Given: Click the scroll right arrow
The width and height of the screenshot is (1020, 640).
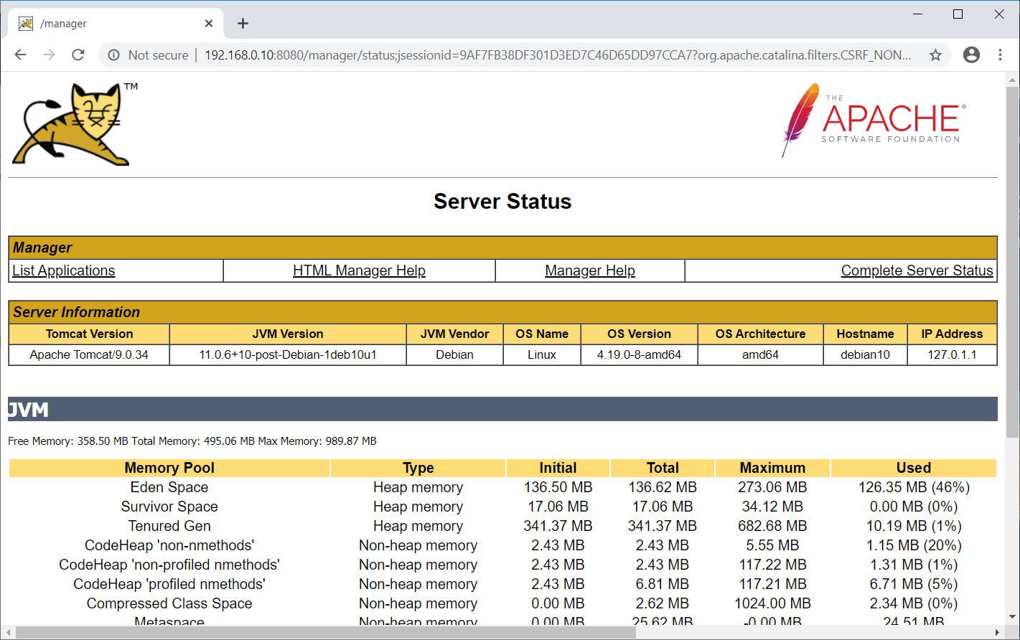Looking at the screenshot, I should coord(998,632).
